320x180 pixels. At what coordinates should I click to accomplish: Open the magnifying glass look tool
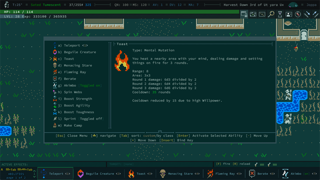pyautogui.click(x=271, y=14)
